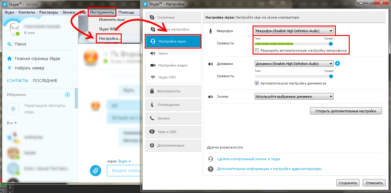Open the Контакты menu

coord(27,12)
